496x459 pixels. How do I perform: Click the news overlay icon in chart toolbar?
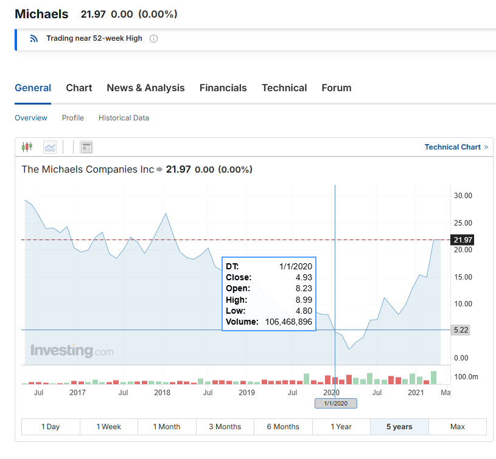(x=86, y=147)
